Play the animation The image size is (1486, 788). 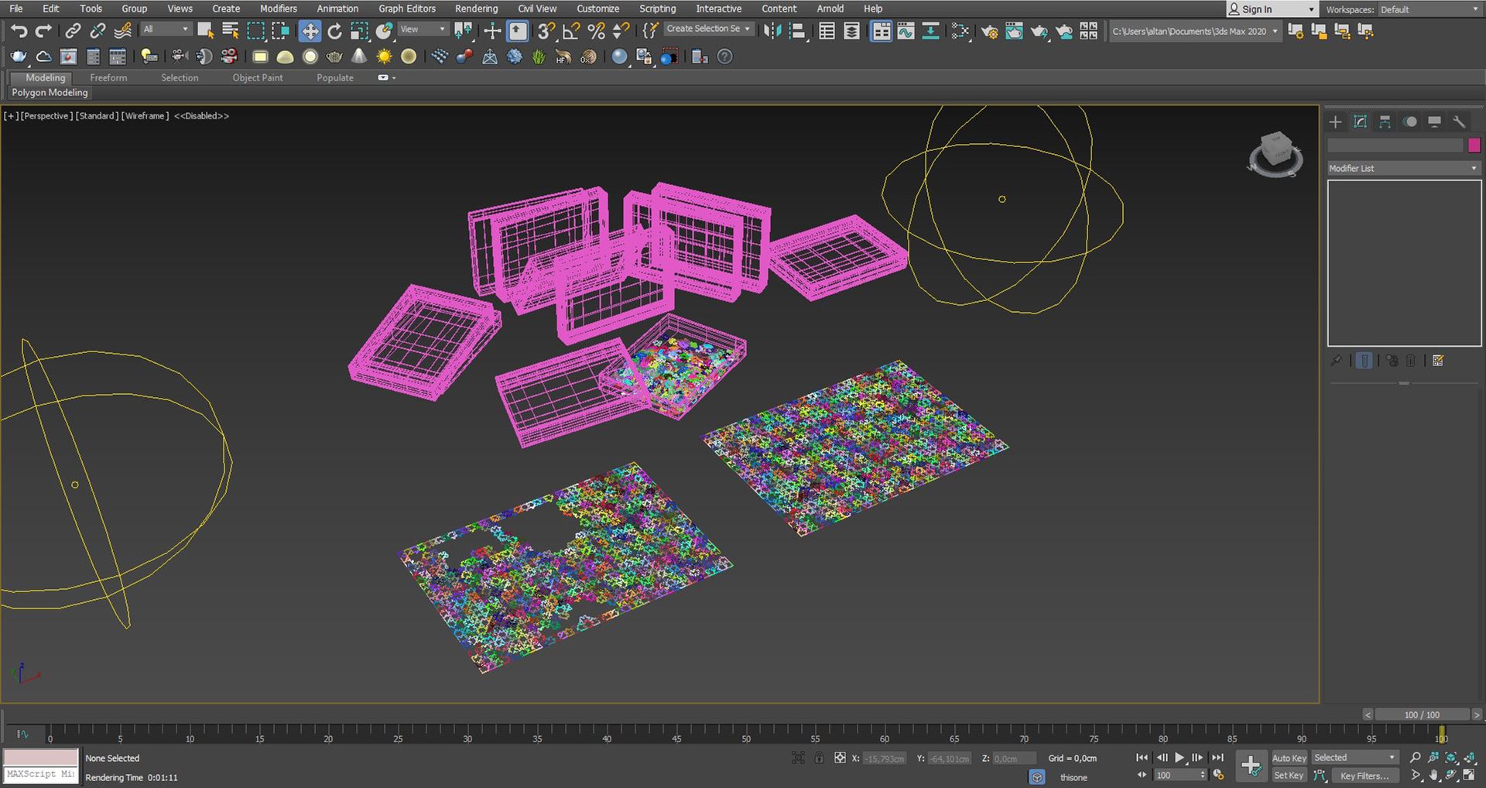(x=1180, y=758)
